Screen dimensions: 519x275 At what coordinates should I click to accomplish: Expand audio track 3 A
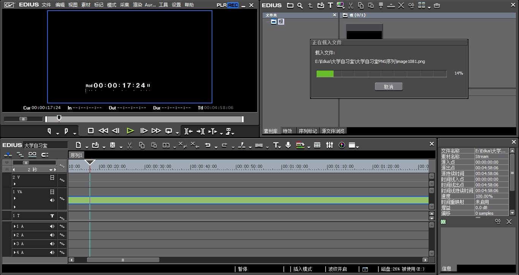click(x=15, y=244)
